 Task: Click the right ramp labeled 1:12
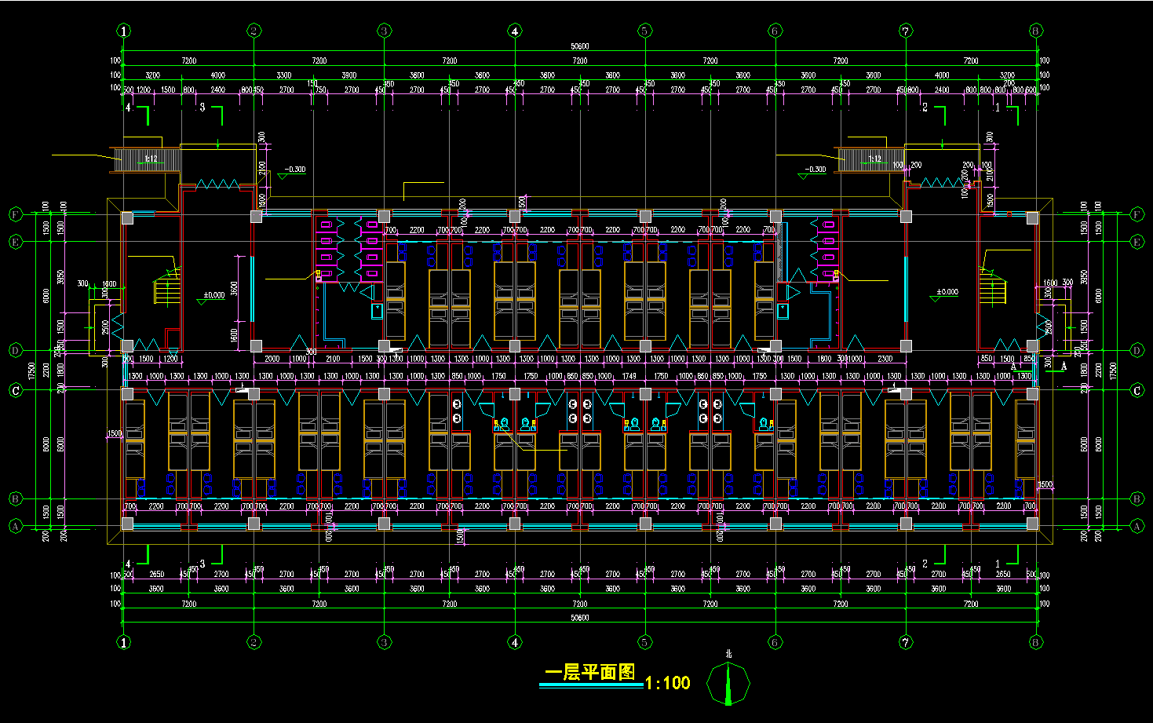tap(871, 159)
